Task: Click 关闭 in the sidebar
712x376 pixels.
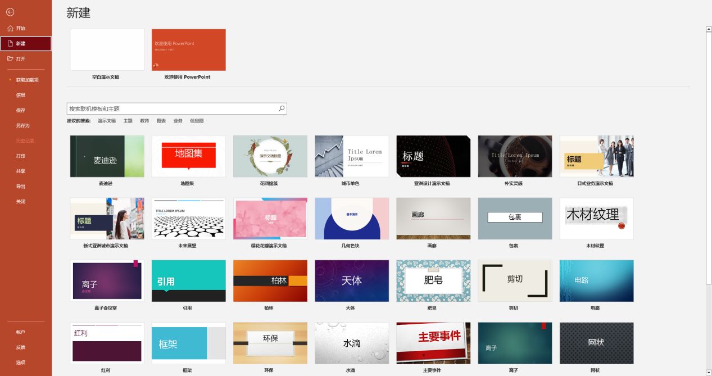Action: (26, 201)
